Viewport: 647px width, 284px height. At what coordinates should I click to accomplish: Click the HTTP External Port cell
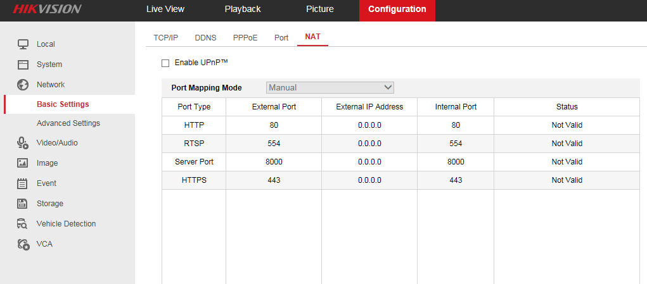(274, 125)
